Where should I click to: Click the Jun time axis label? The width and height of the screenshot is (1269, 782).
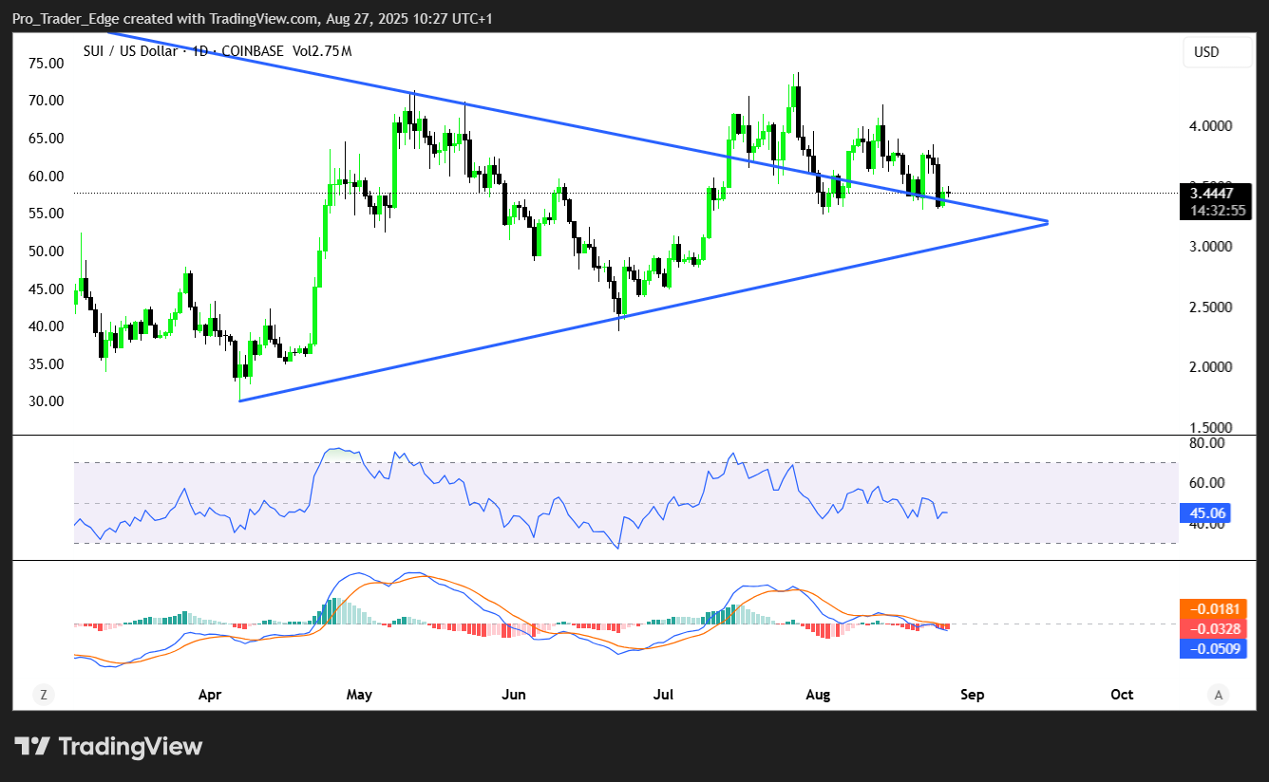point(514,695)
